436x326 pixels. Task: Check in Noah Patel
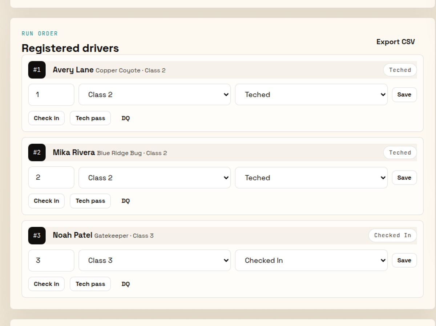[47, 284]
